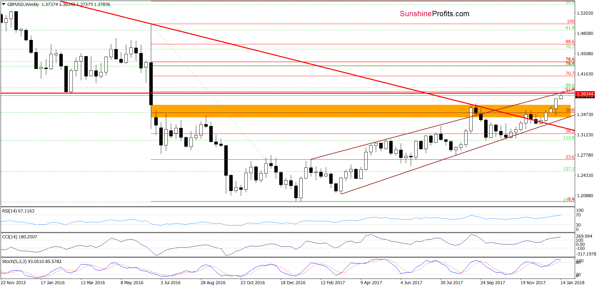
Task: Click the 8 May 2016 date label
Action: click(132, 283)
